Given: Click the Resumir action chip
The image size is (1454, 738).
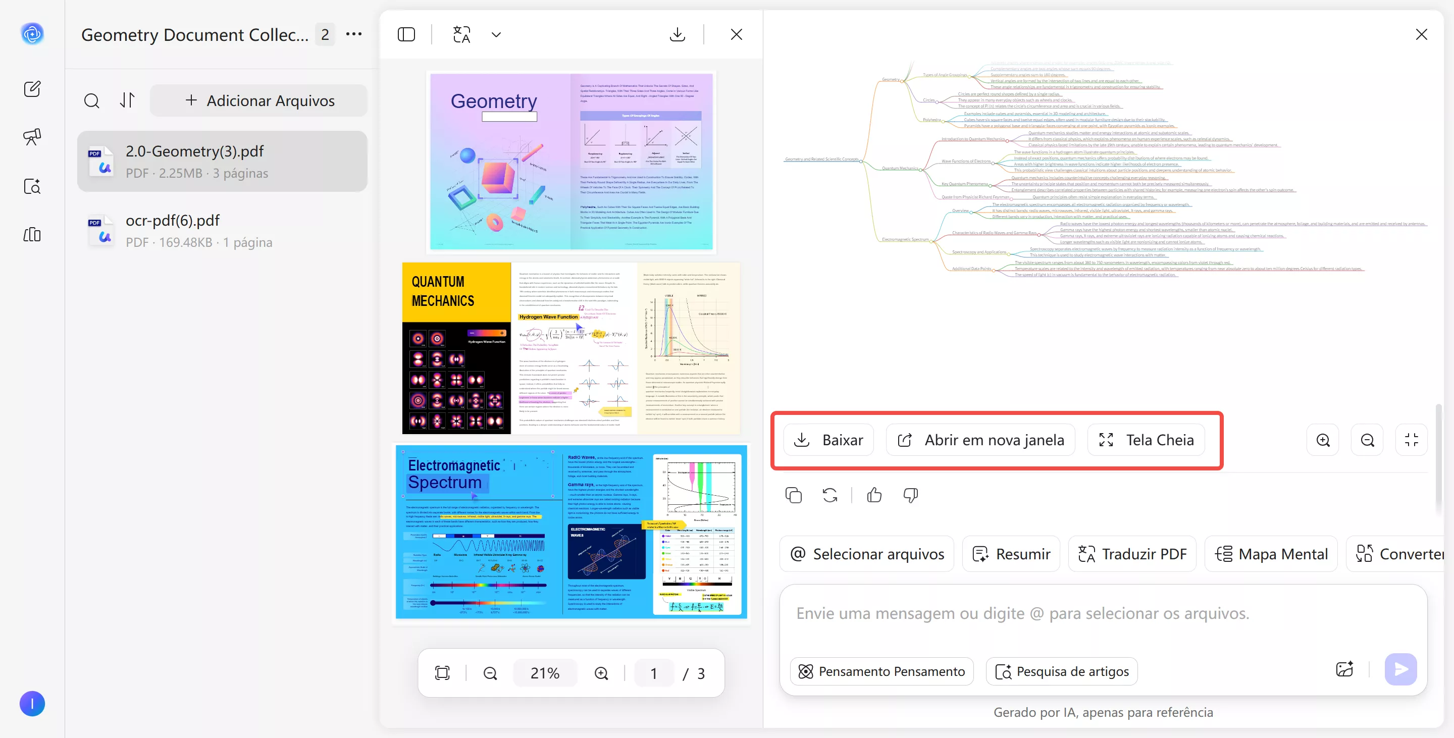Looking at the screenshot, I should [x=1011, y=553].
